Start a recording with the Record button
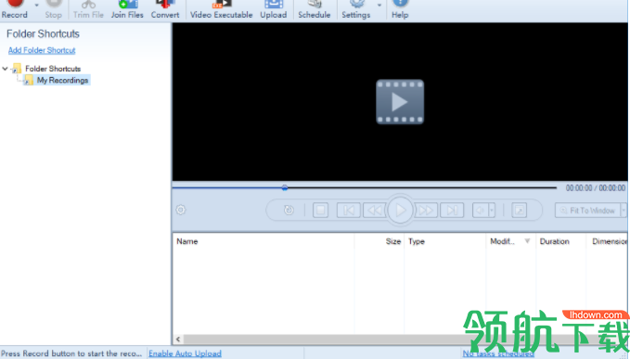Image resolution: width=630 pixels, height=359 pixels. tap(15, 9)
